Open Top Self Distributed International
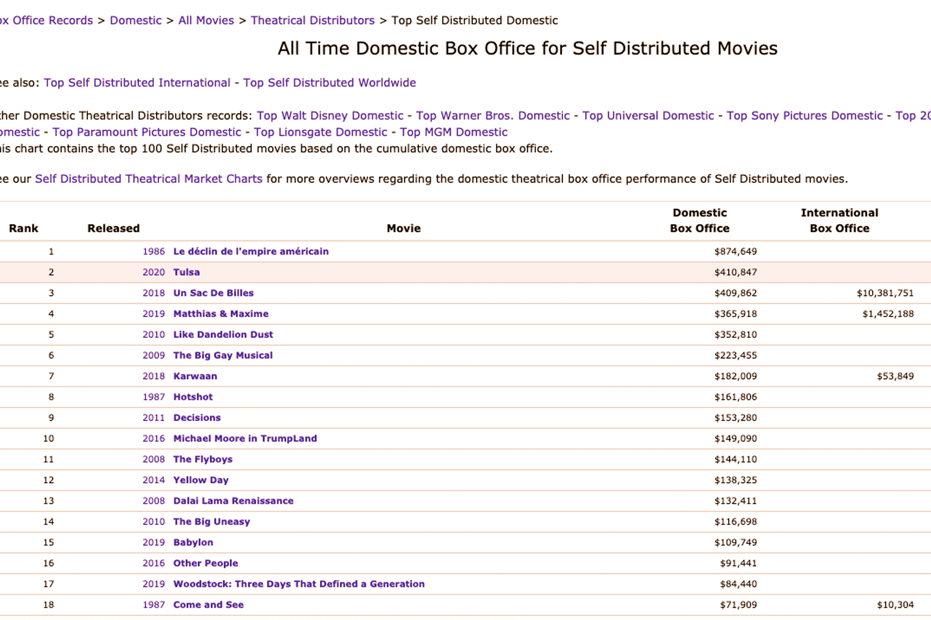Image resolution: width=931 pixels, height=620 pixels. coord(137,83)
